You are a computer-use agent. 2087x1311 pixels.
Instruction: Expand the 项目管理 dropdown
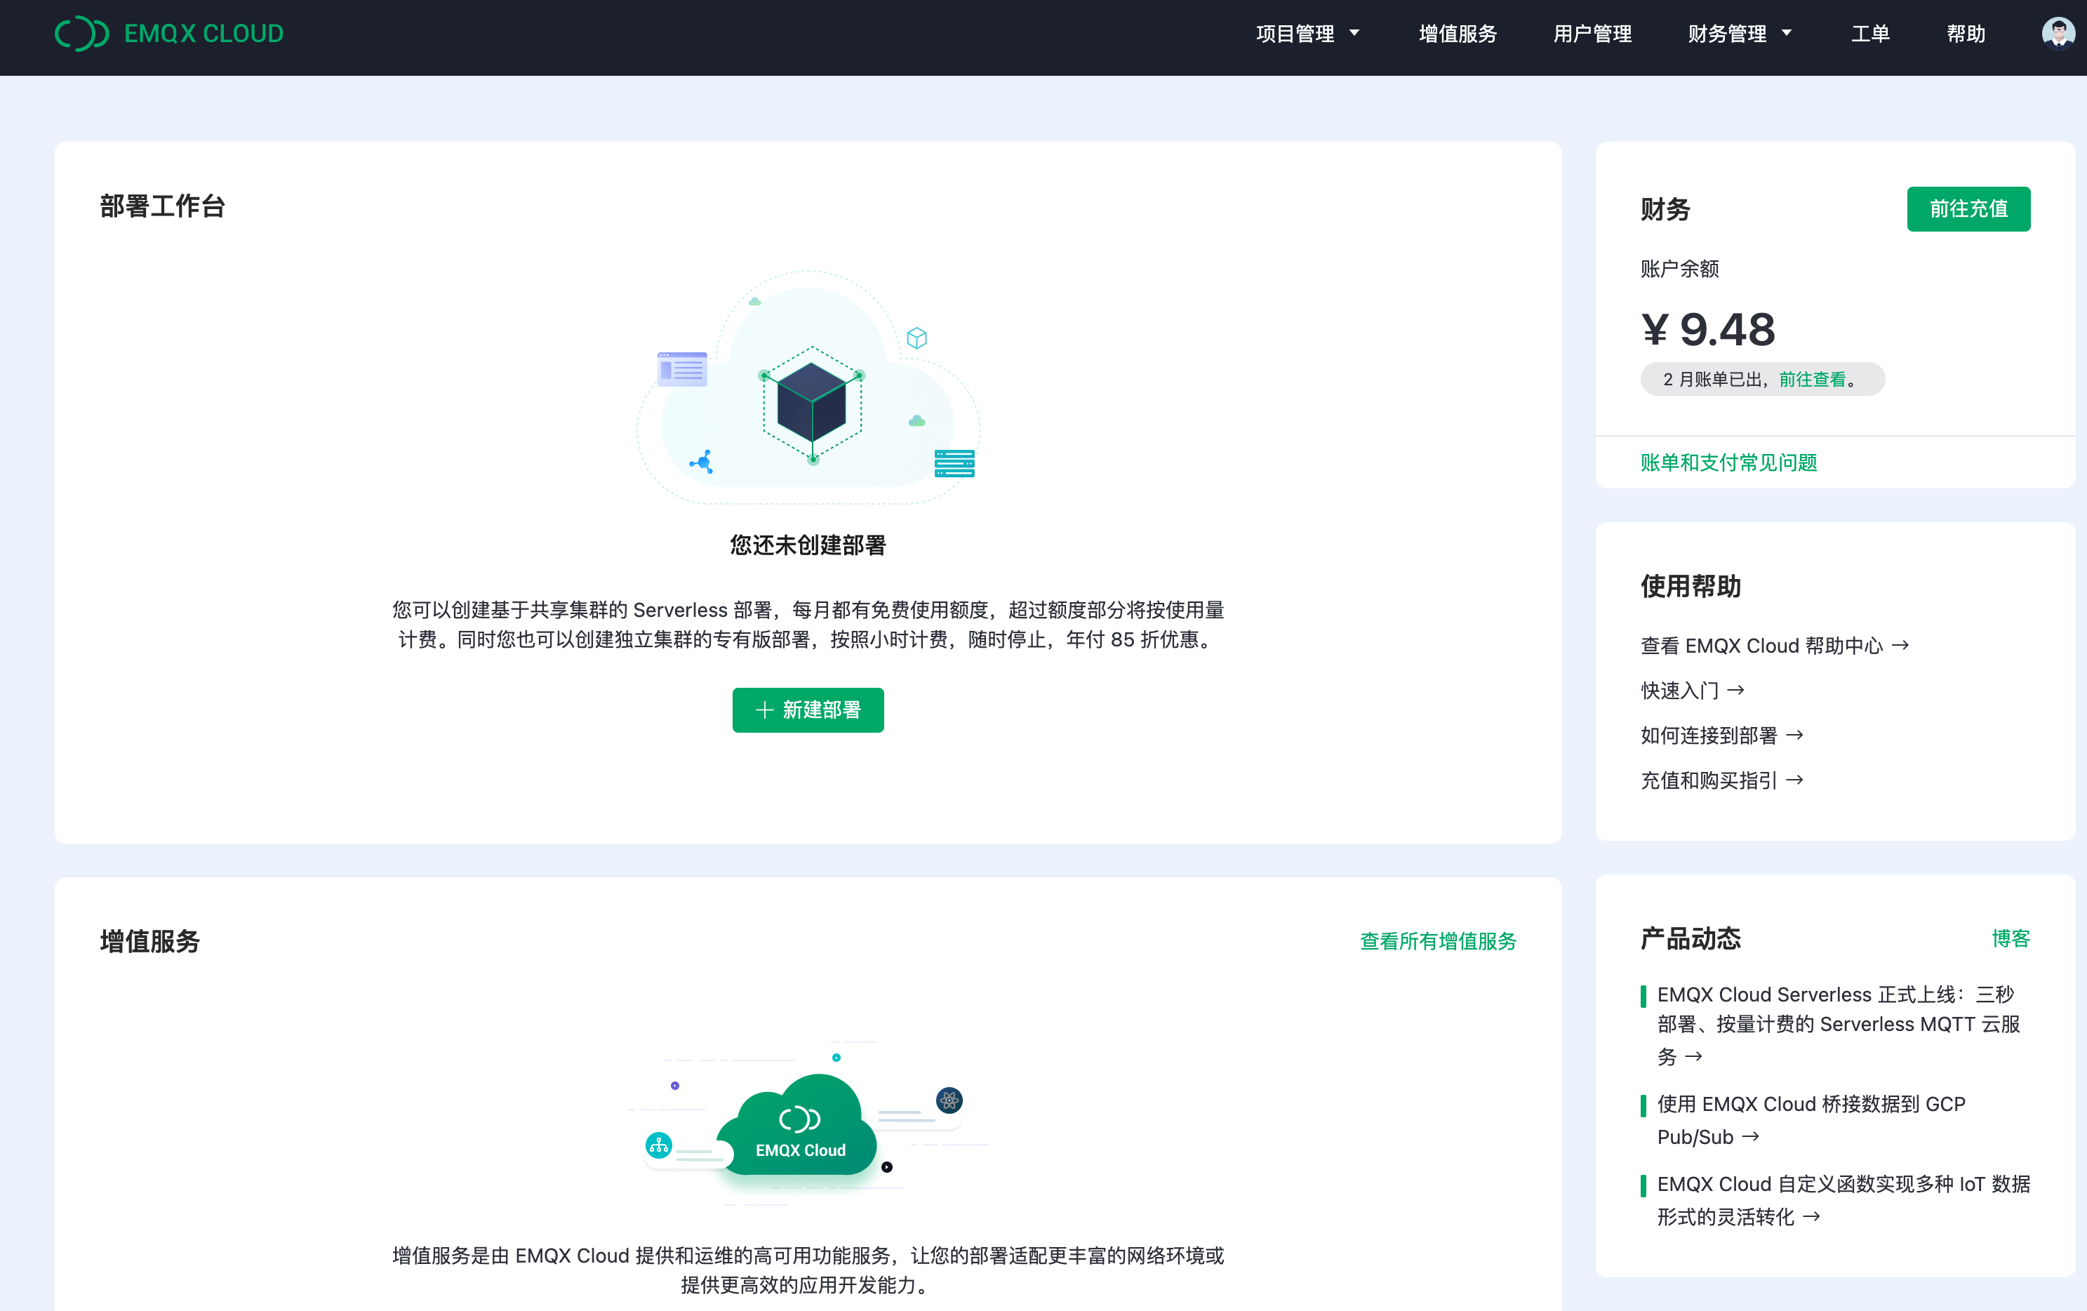1295,33
